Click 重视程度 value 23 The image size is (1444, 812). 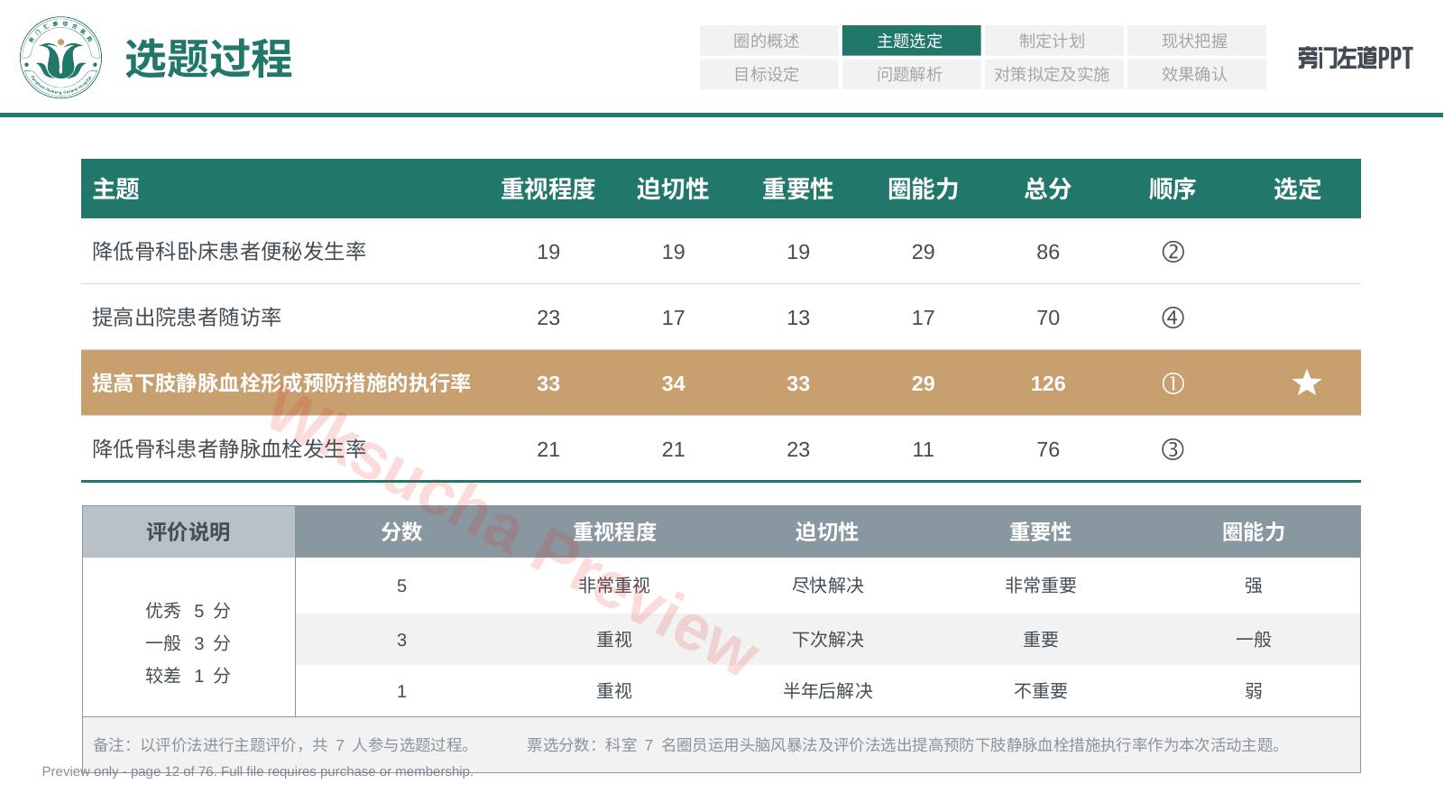(x=548, y=318)
